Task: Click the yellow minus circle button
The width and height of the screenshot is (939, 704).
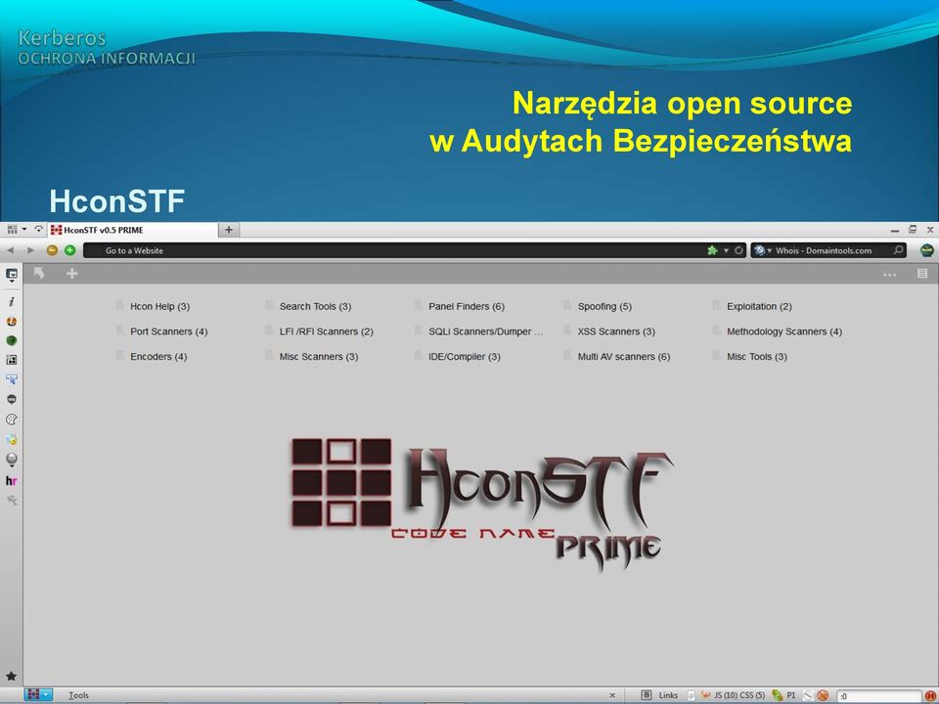Action: [x=52, y=250]
